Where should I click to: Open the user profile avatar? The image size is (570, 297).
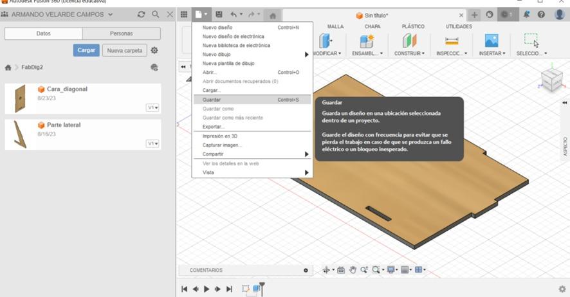[x=560, y=15]
